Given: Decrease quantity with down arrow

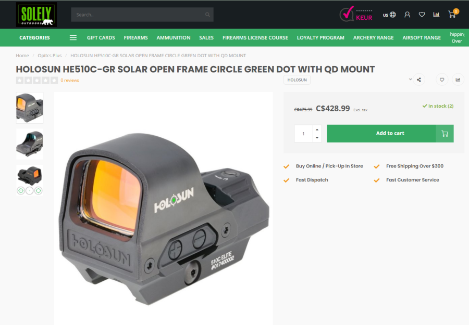Looking at the screenshot, I should click(x=317, y=138).
